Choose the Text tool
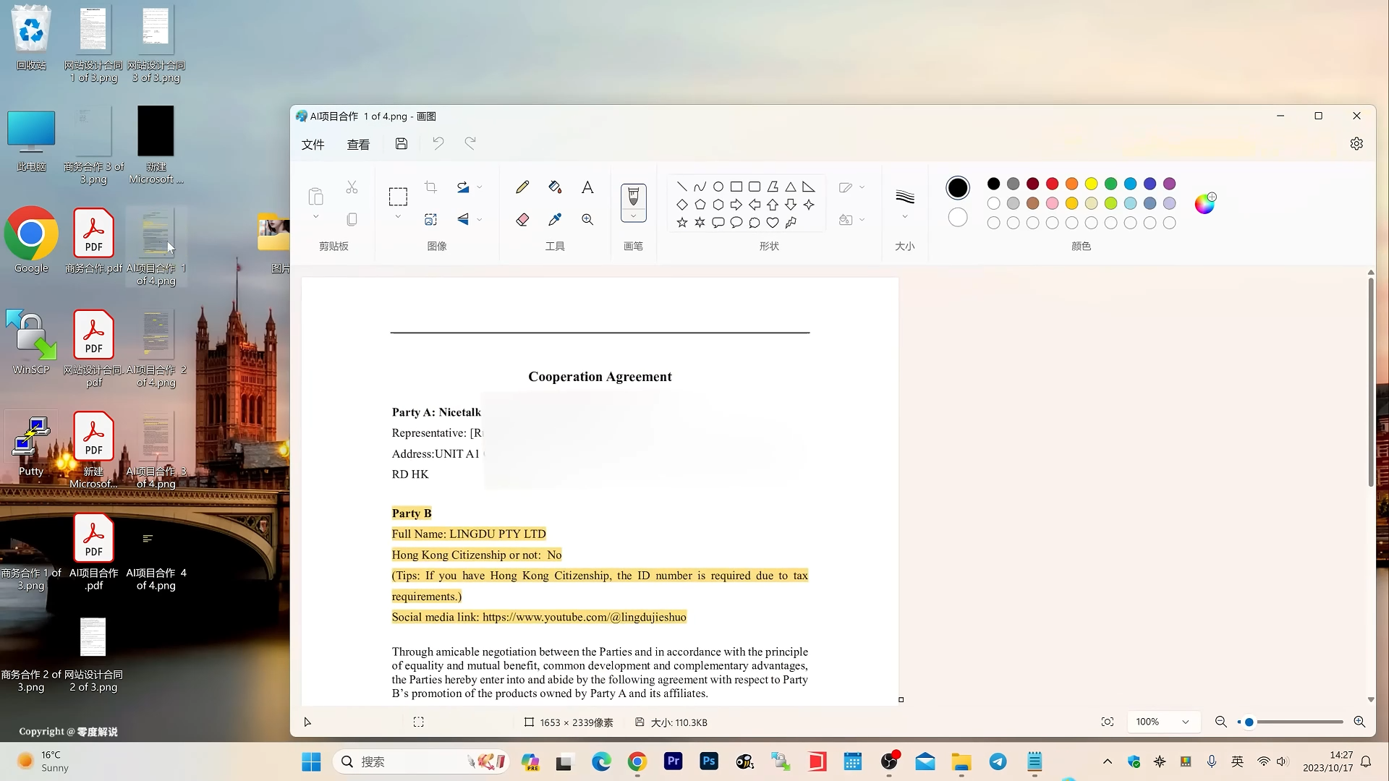 tap(587, 187)
